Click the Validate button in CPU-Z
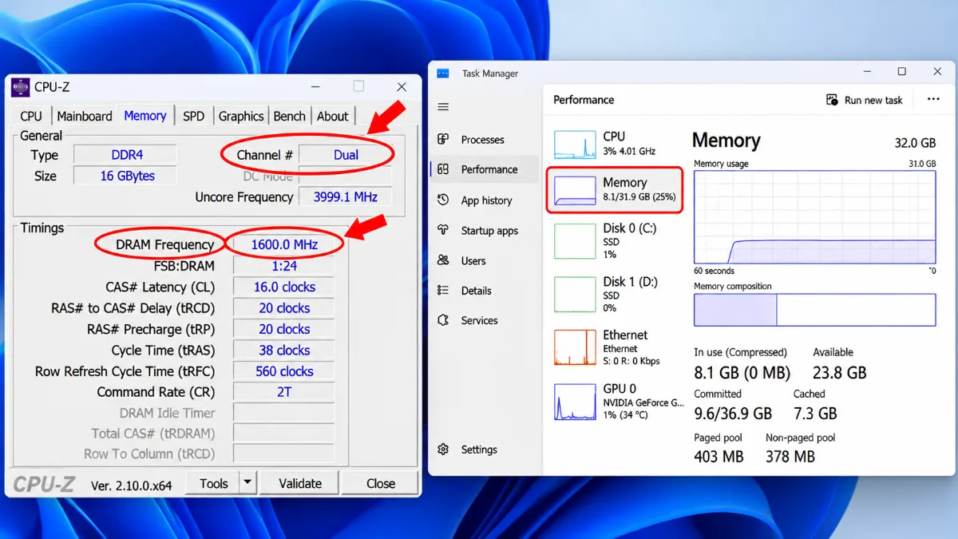Screen dimensions: 958x539 click(300, 483)
